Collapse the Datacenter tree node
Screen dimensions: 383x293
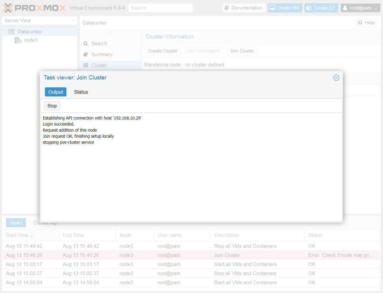coord(6,32)
